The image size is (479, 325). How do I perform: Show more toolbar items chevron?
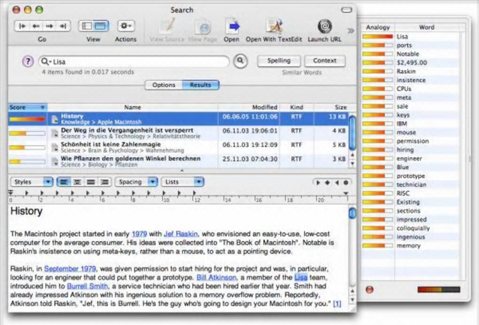[x=351, y=31]
